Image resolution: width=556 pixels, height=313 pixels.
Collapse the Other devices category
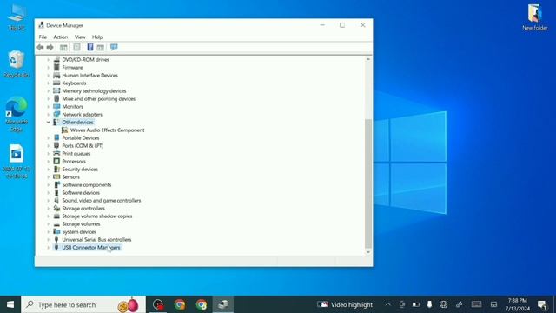[49, 122]
